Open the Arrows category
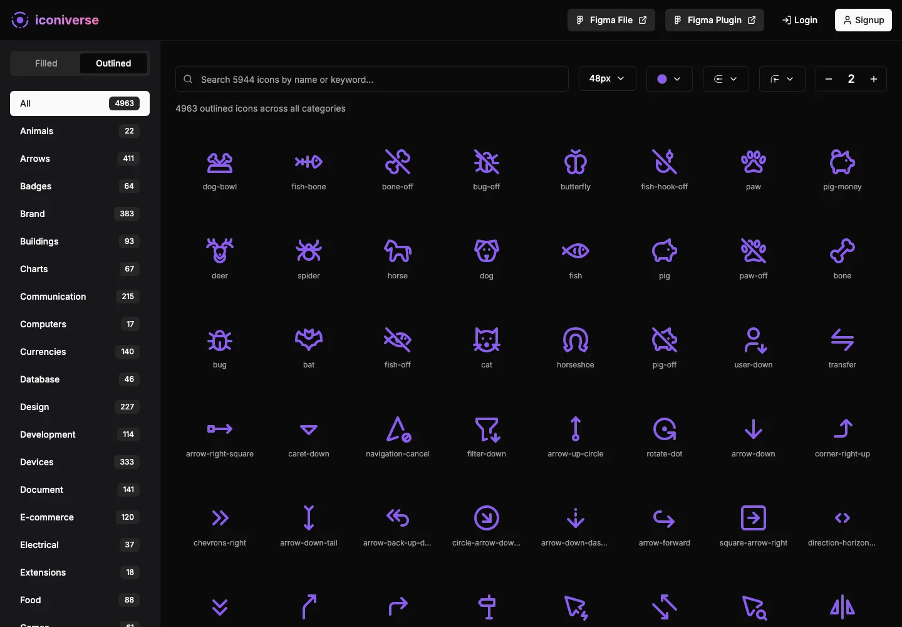This screenshot has width=902, height=627. pos(80,159)
